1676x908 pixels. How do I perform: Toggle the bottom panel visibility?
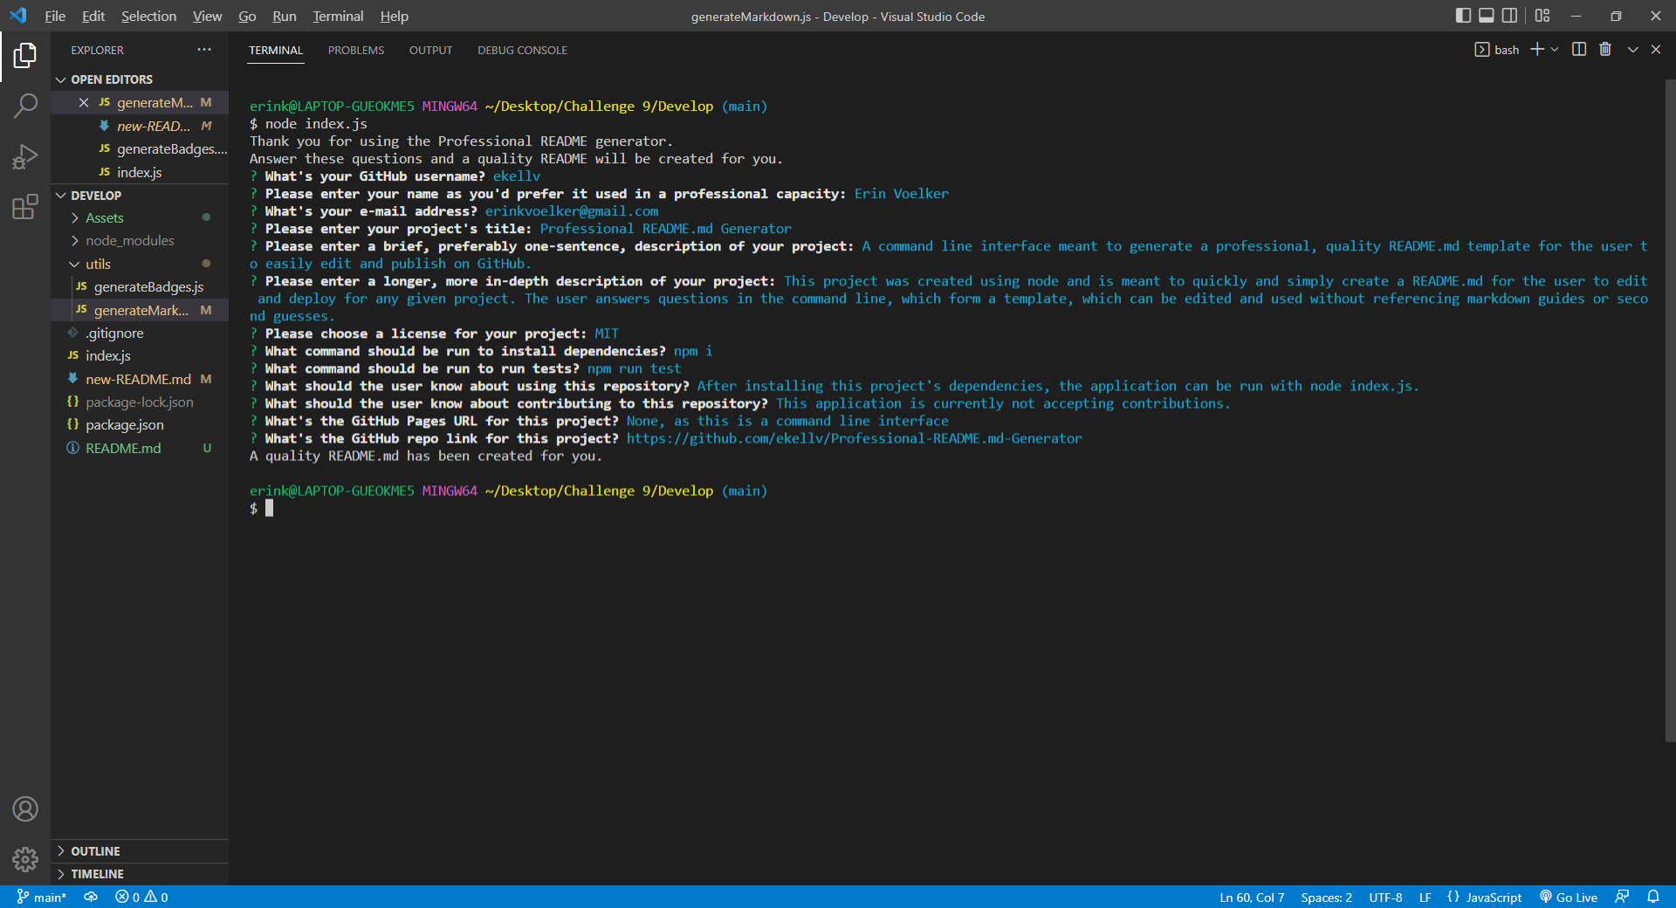(x=1486, y=15)
